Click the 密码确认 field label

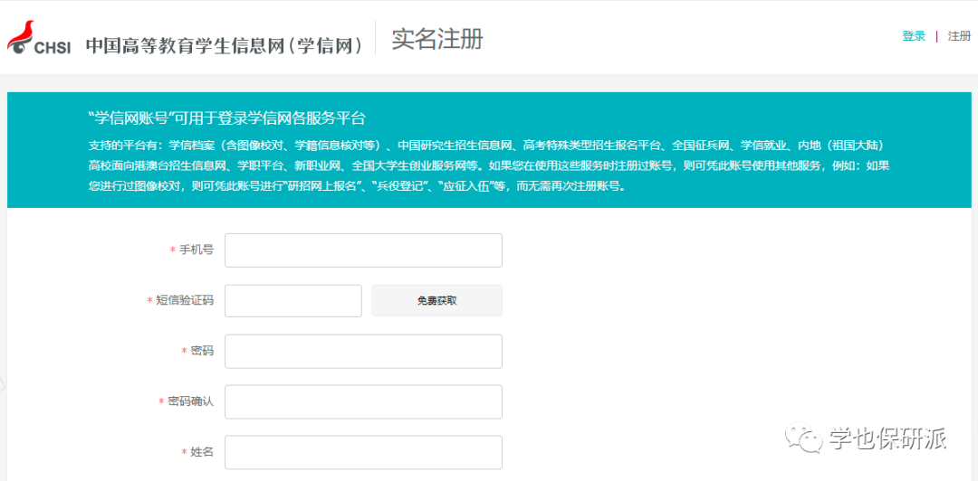click(190, 401)
